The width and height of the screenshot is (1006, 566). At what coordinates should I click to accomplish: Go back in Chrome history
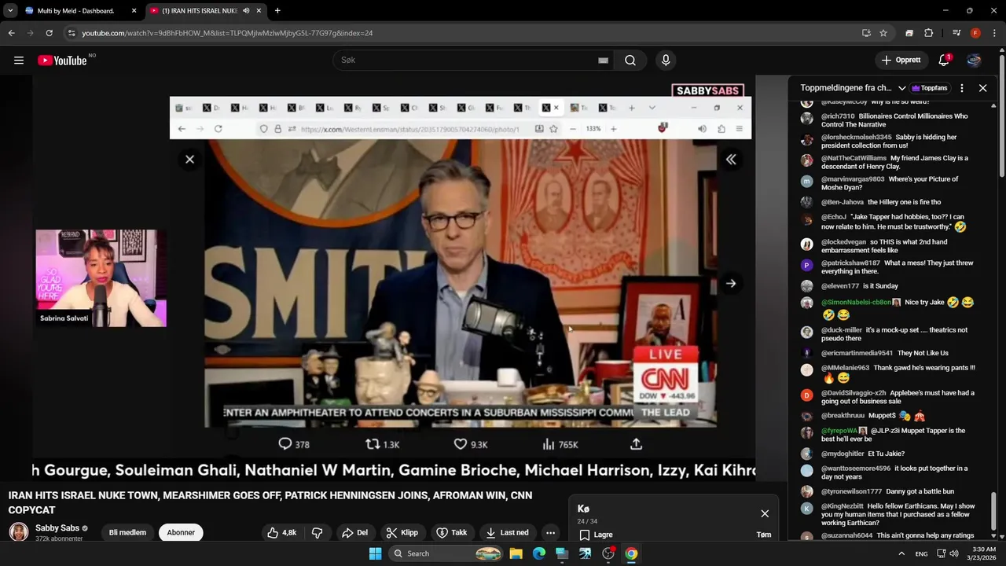click(x=11, y=33)
